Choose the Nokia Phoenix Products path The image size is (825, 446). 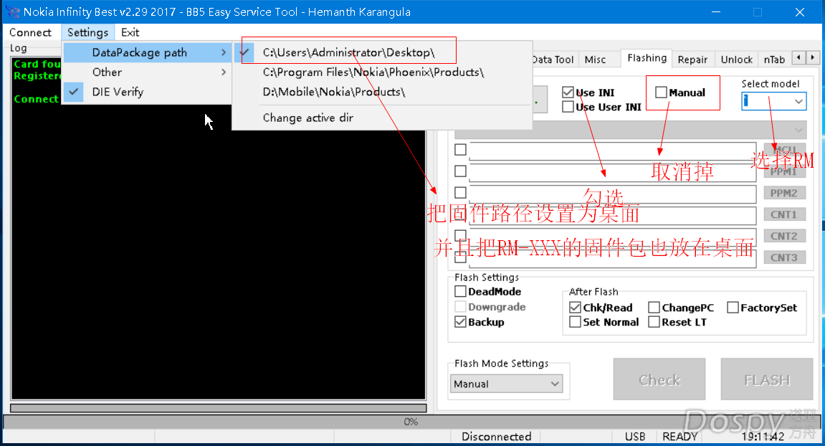(383, 72)
